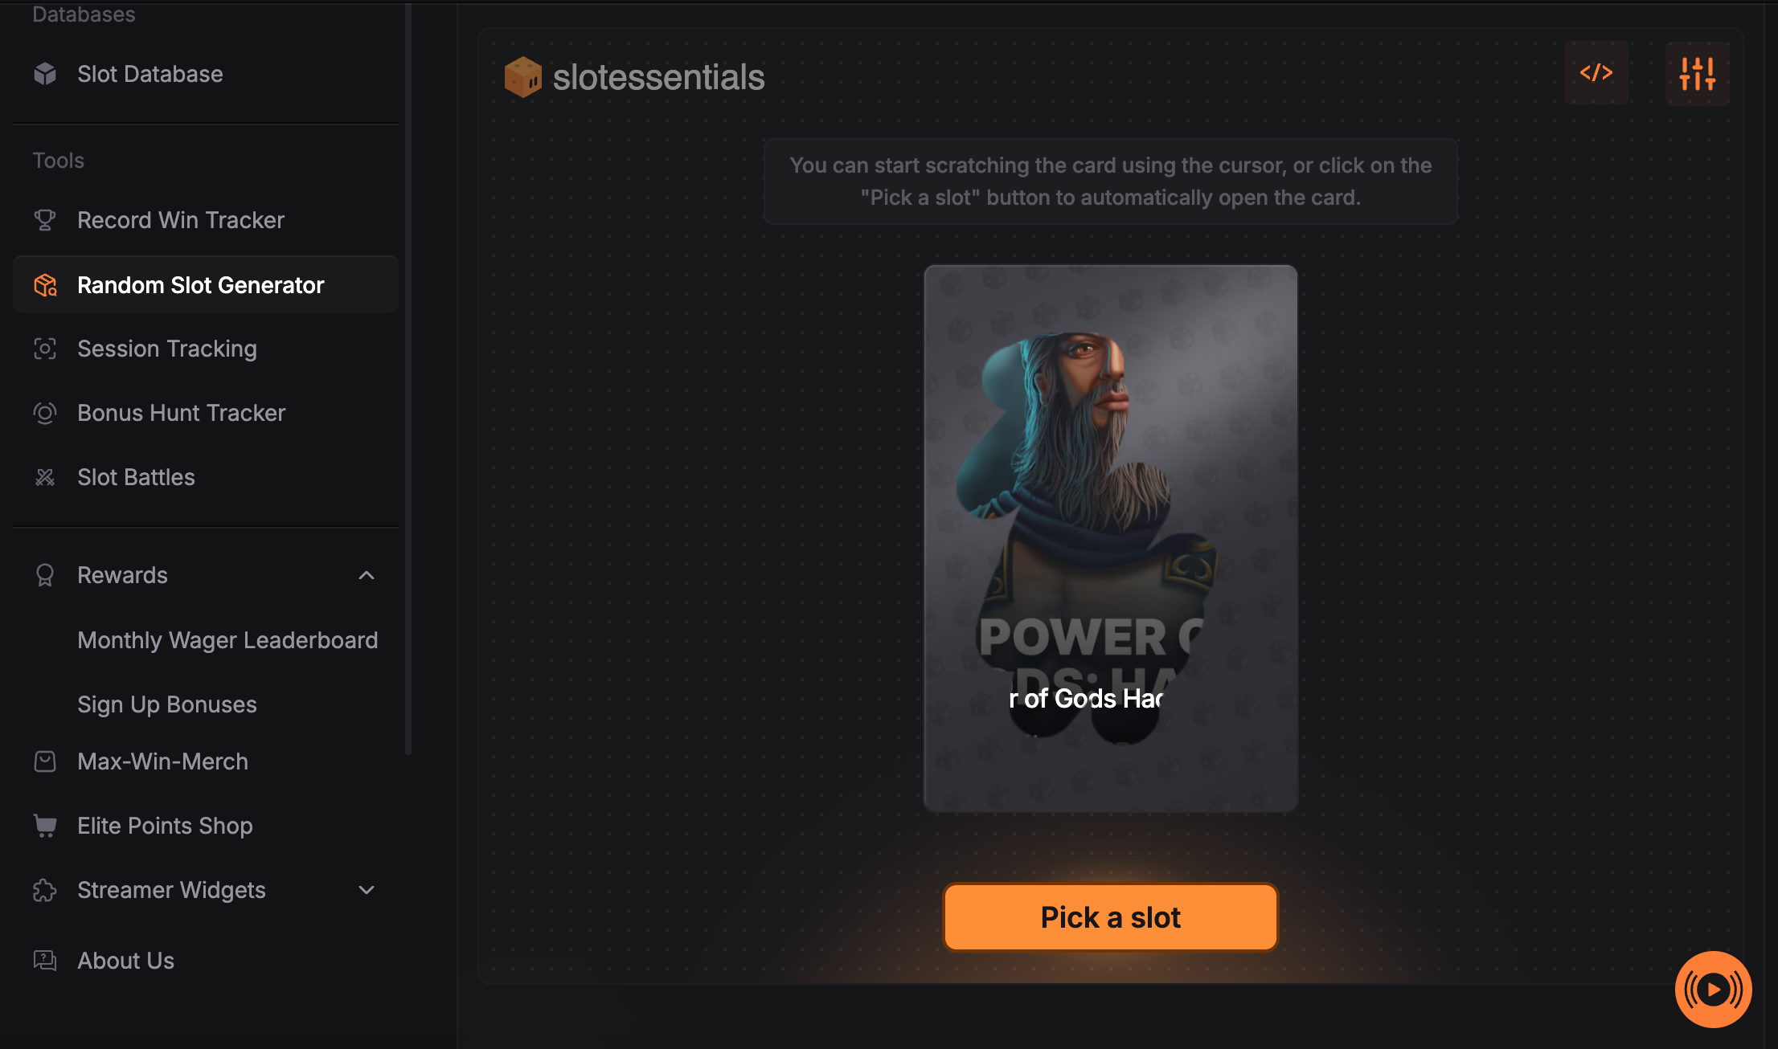The height and width of the screenshot is (1049, 1778).
Task: Click the Elite Points Shop cart icon
Action: 45,826
